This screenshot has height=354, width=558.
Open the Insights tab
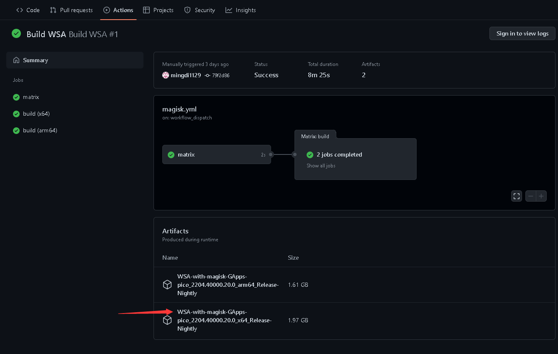point(241,10)
